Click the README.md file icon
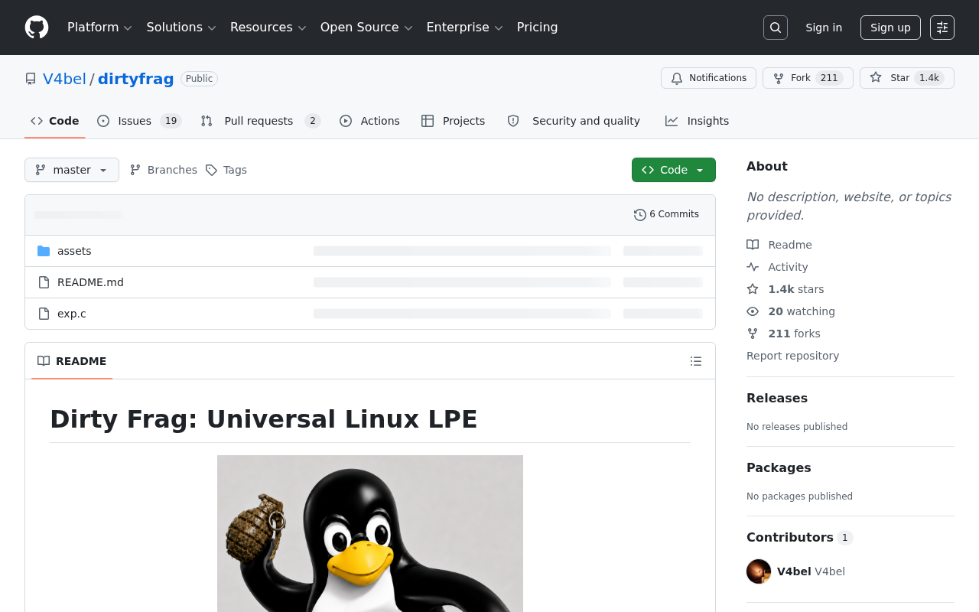979x612 pixels. pyautogui.click(x=44, y=282)
